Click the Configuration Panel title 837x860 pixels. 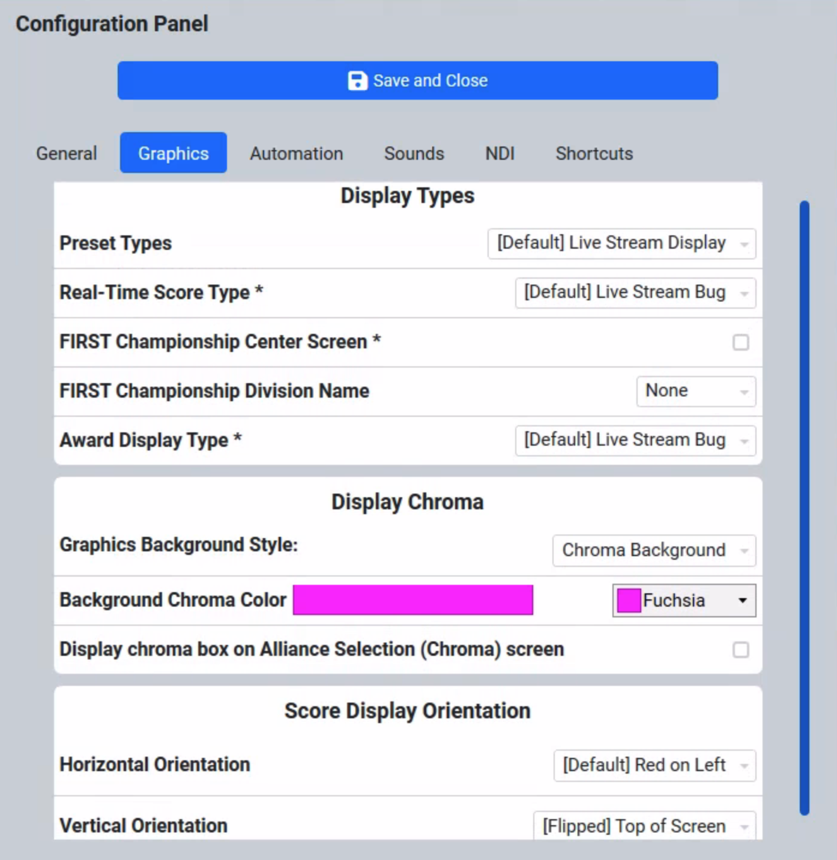click(112, 24)
